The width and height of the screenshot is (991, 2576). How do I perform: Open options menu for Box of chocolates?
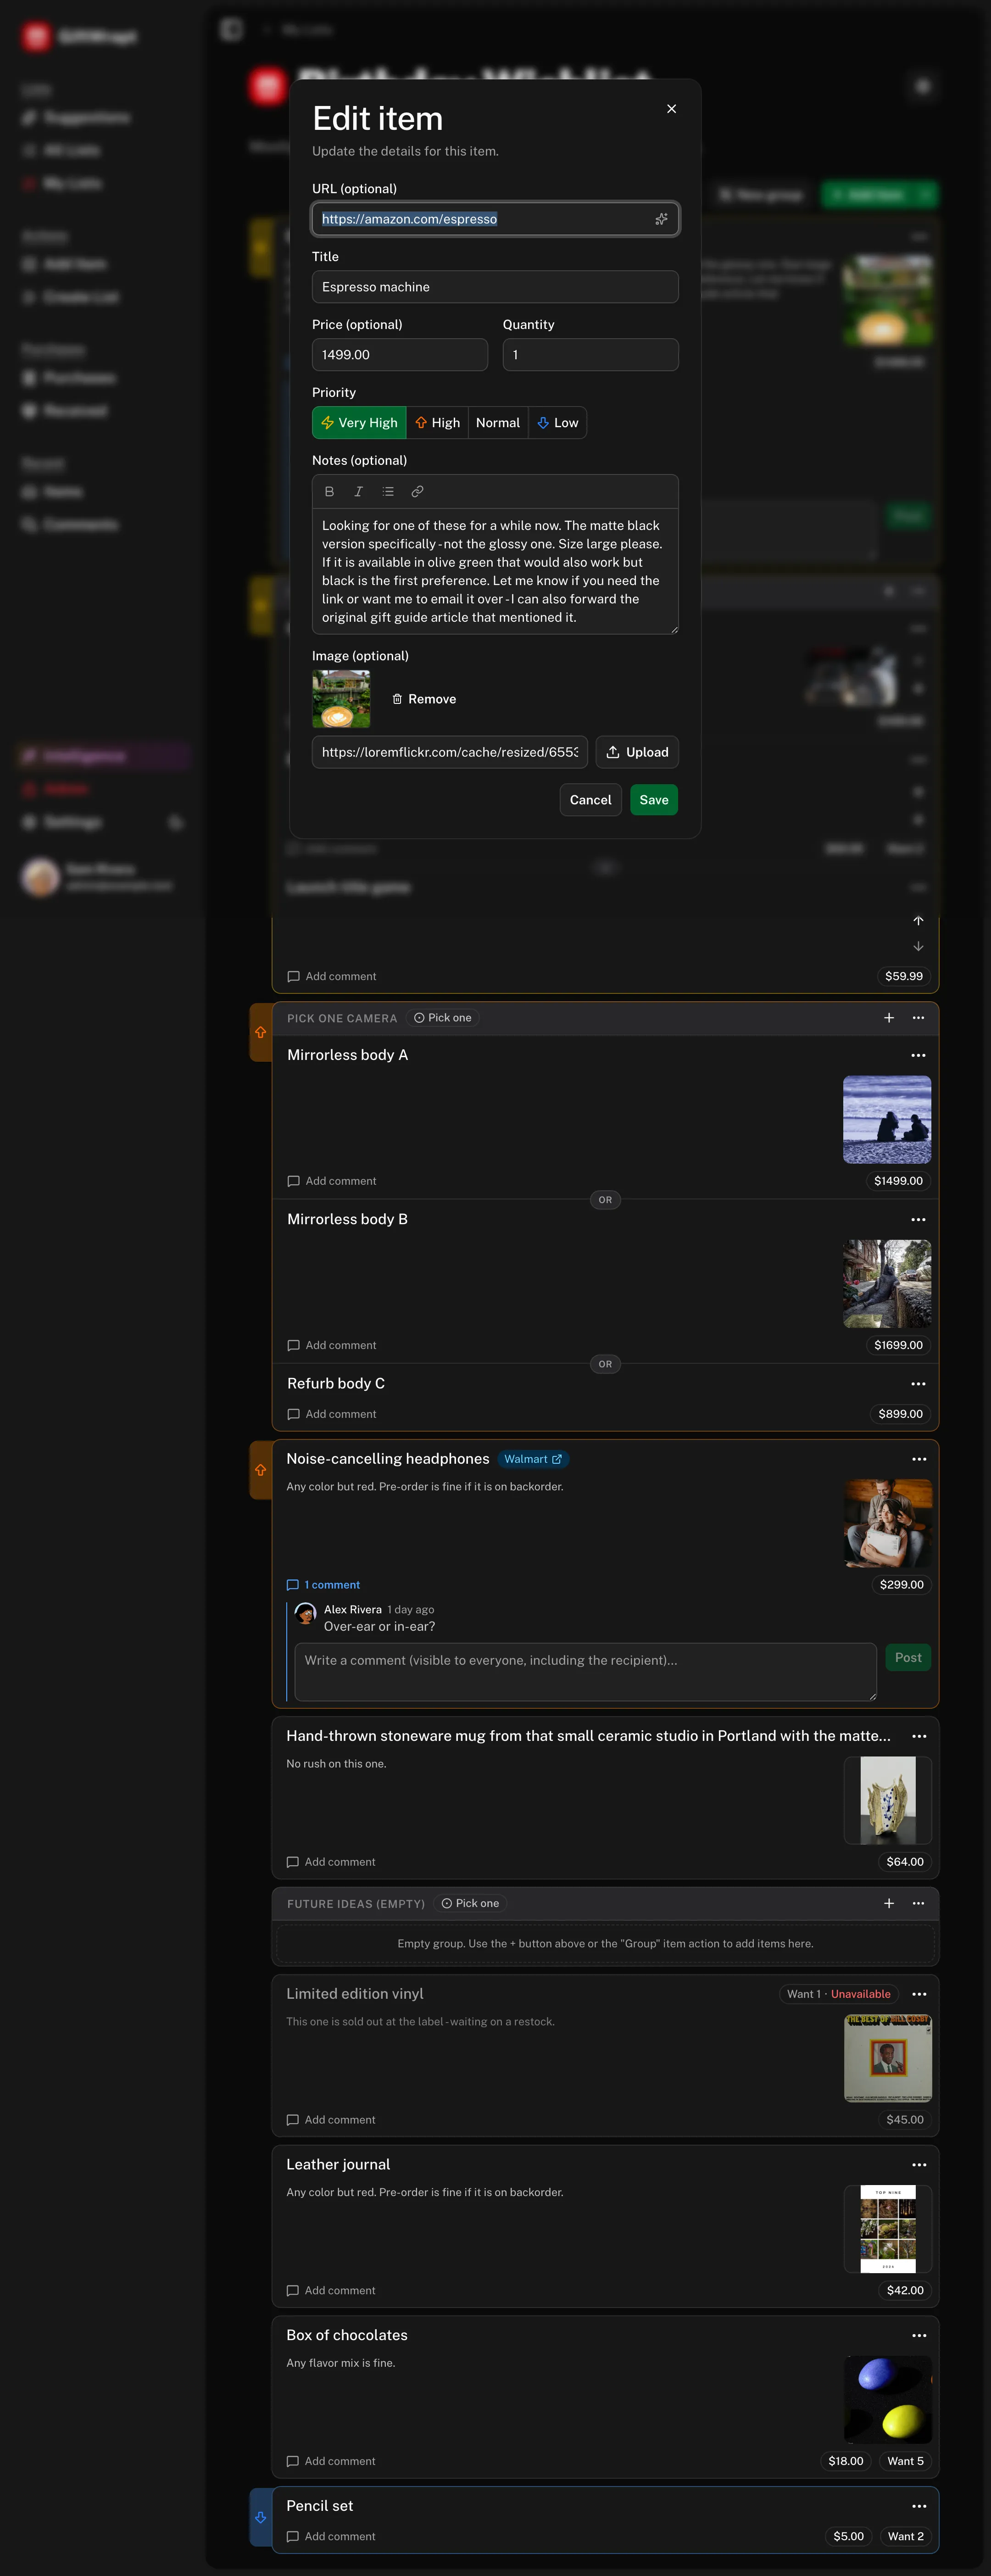tap(919, 2337)
